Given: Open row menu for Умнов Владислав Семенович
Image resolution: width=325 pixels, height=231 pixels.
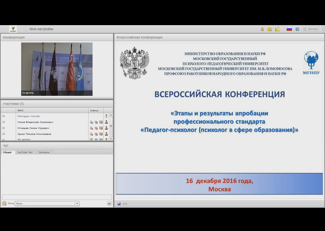Looking at the screenshot, I should (4, 122).
